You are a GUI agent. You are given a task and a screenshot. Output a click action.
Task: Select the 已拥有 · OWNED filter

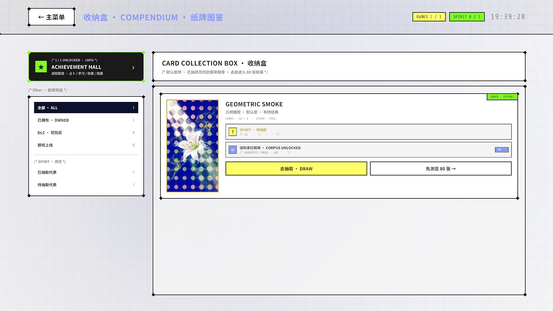click(x=86, y=120)
